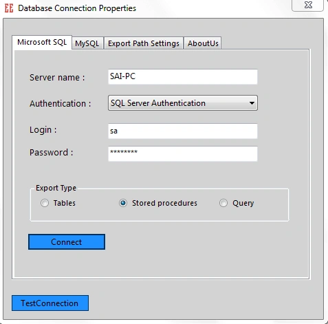
Task: Click the red EE application icon
Action: [x=9, y=8]
